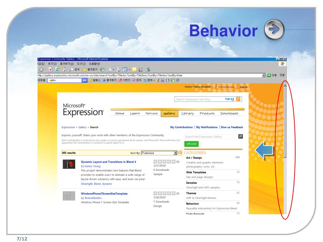Click the Messenger people toolbar icon
This screenshot has width=323, height=242.
[x=148, y=70]
